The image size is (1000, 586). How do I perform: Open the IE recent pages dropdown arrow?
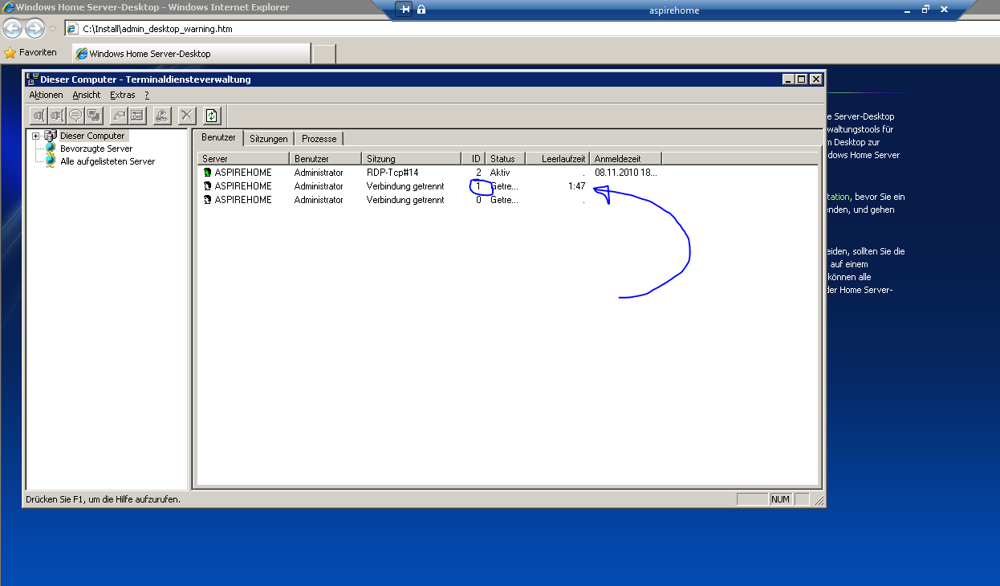coord(52,29)
